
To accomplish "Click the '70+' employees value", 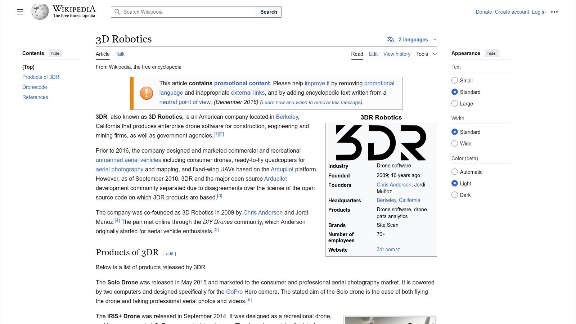I will point(381,234).
